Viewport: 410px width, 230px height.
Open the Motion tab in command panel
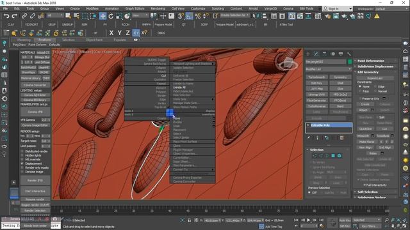pos(333,54)
